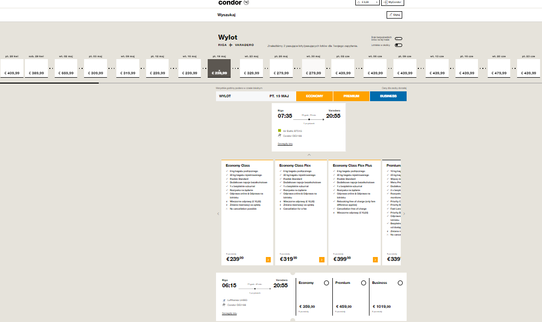Click the Economy Class card title

[x=238, y=166]
